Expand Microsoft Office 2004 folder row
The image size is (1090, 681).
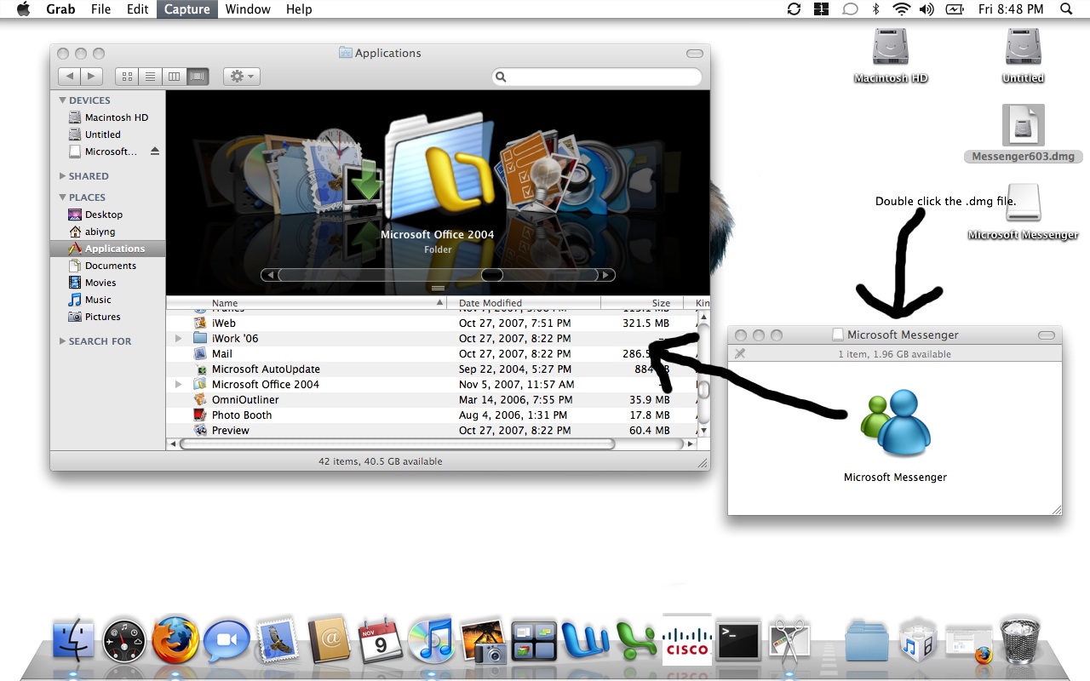click(x=179, y=385)
